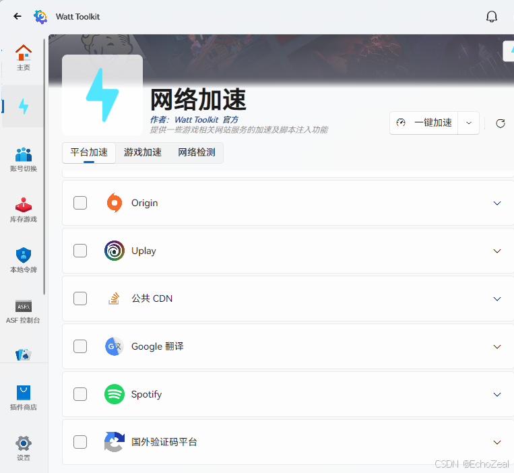The image size is (514, 473).
Task: Expand the Uplay row chevron
Action: pyautogui.click(x=497, y=251)
